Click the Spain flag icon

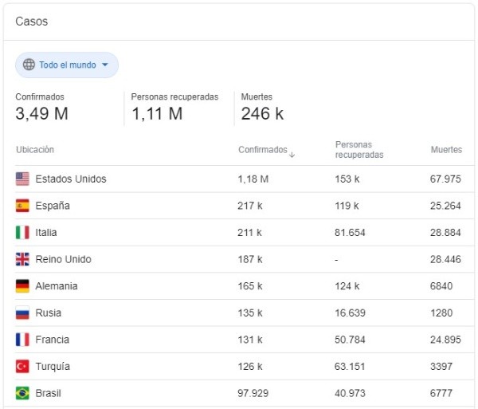22,206
